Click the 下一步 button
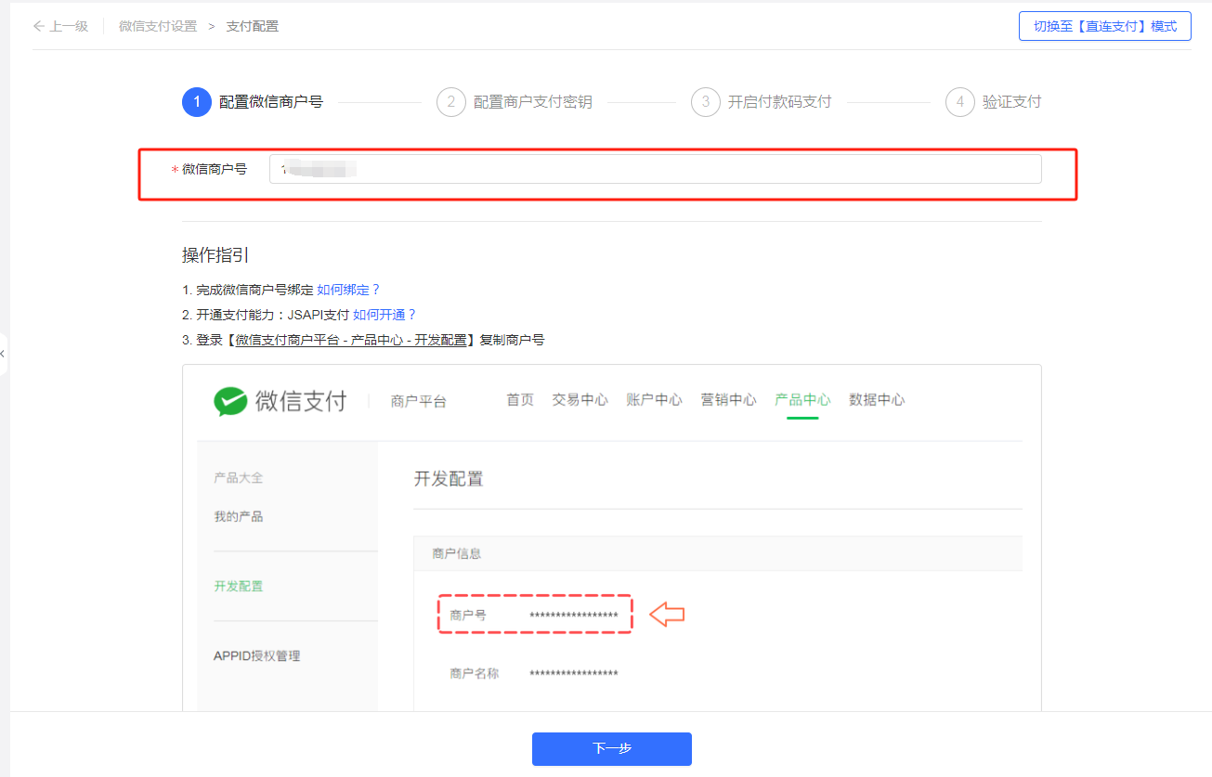Image resolution: width=1212 pixels, height=777 pixels. (612, 749)
